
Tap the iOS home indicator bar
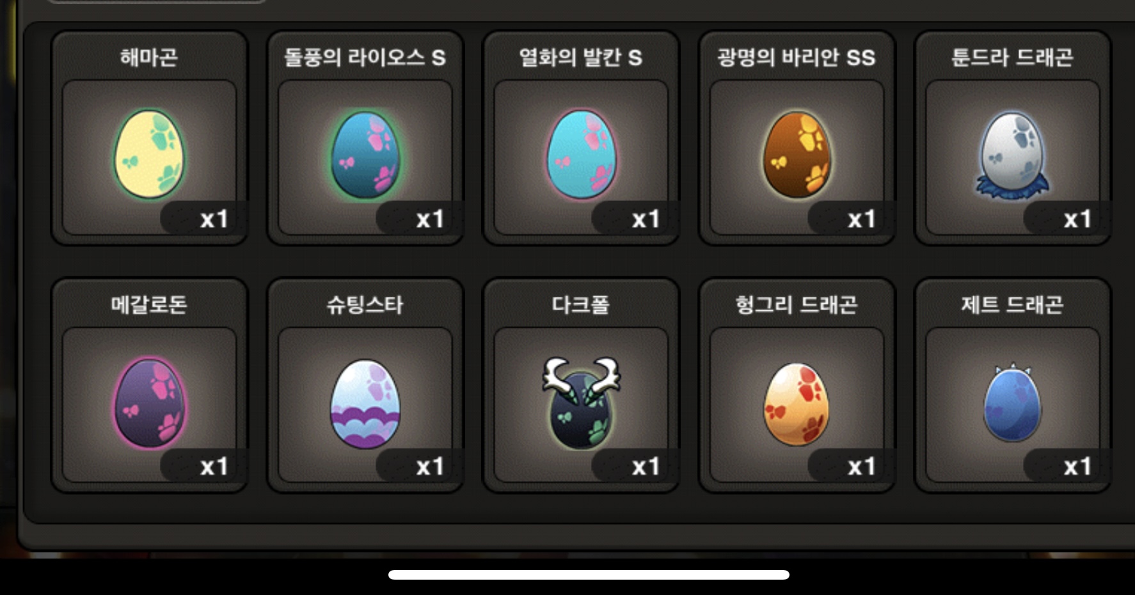[589, 575]
